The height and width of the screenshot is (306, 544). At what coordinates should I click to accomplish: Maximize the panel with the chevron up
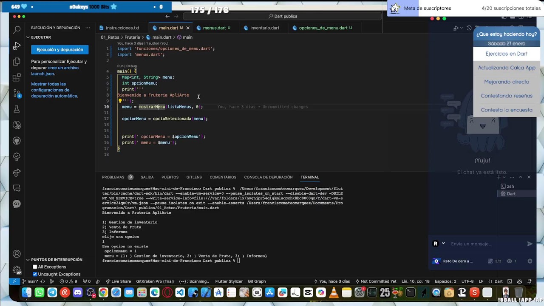click(x=521, y=177)
